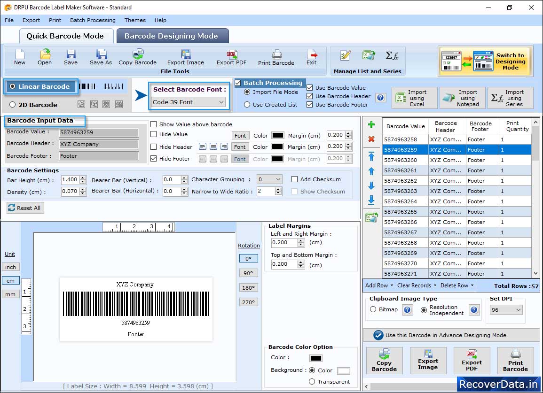Click the Save As icon

click(101, 57)
